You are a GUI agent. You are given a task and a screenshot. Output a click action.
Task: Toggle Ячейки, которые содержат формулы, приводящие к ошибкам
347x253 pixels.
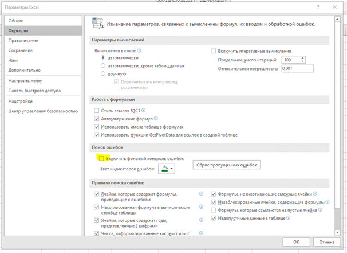pyautogui.click(x=97, y=194)
